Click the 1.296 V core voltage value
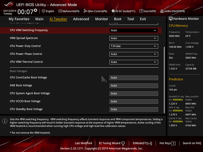Viewport: 203px width, 152px height. pos(189,47)
